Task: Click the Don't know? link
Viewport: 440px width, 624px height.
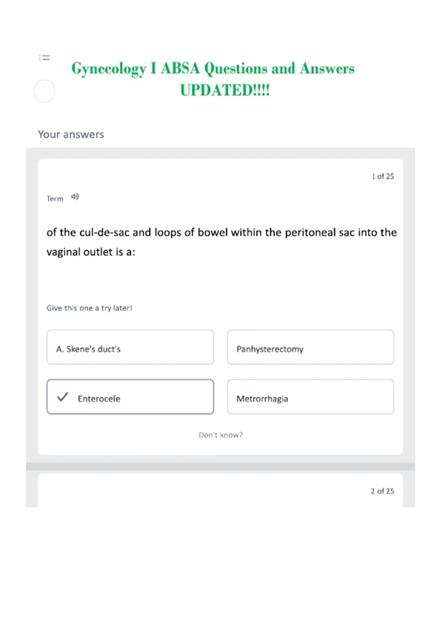Action: coord(221,435)
